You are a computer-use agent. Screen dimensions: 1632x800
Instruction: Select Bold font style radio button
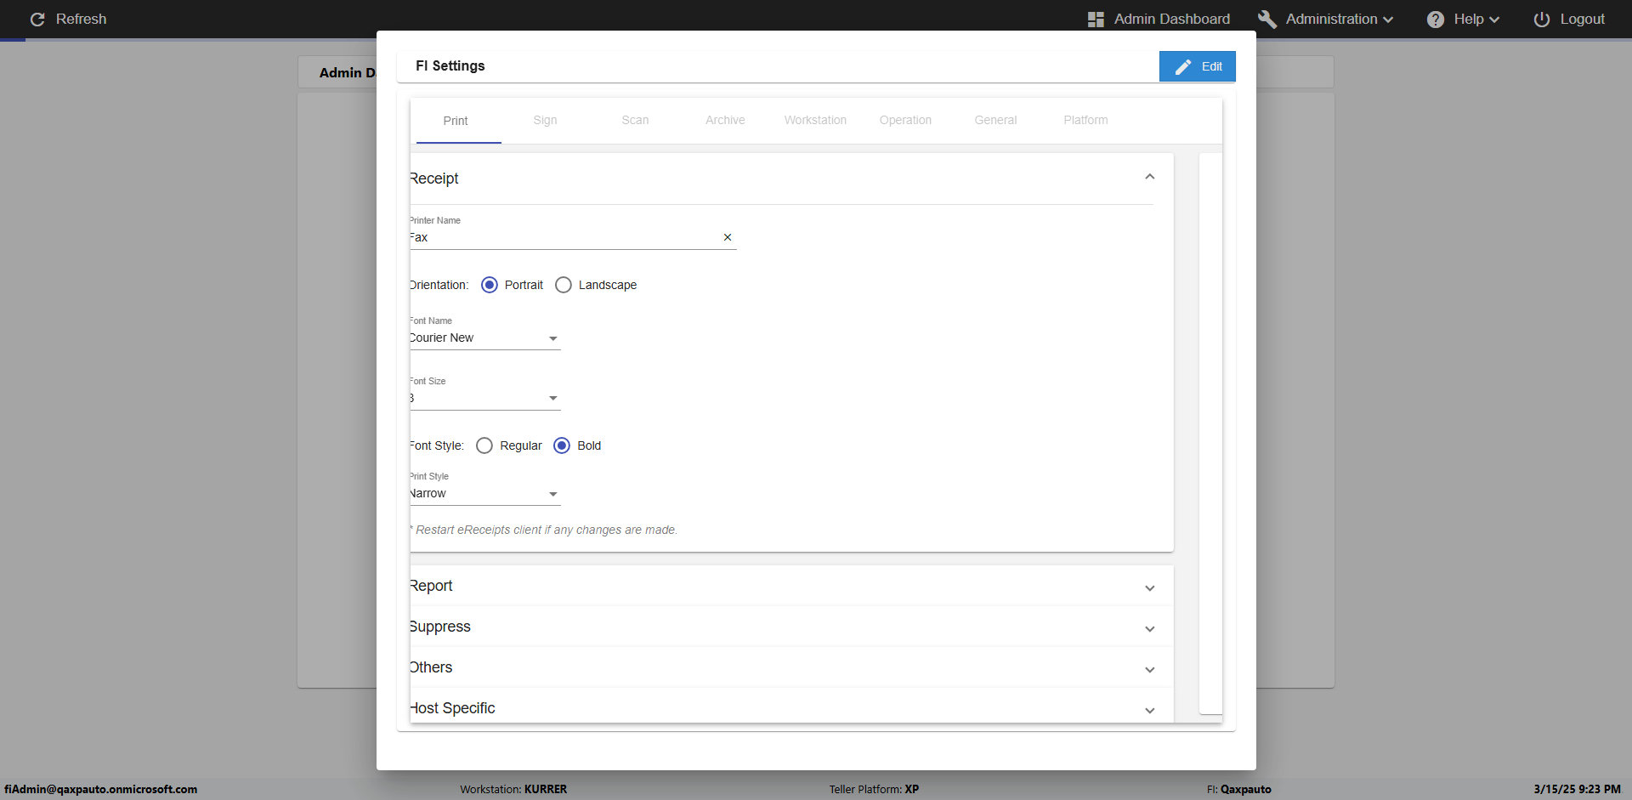click(562, 445)
